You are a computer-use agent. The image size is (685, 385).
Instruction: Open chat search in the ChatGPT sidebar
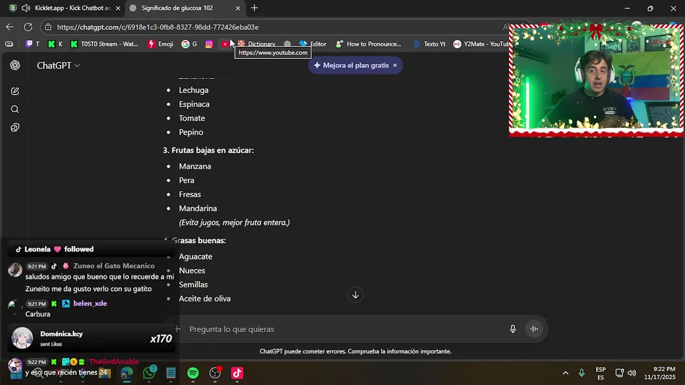[15, 109]
